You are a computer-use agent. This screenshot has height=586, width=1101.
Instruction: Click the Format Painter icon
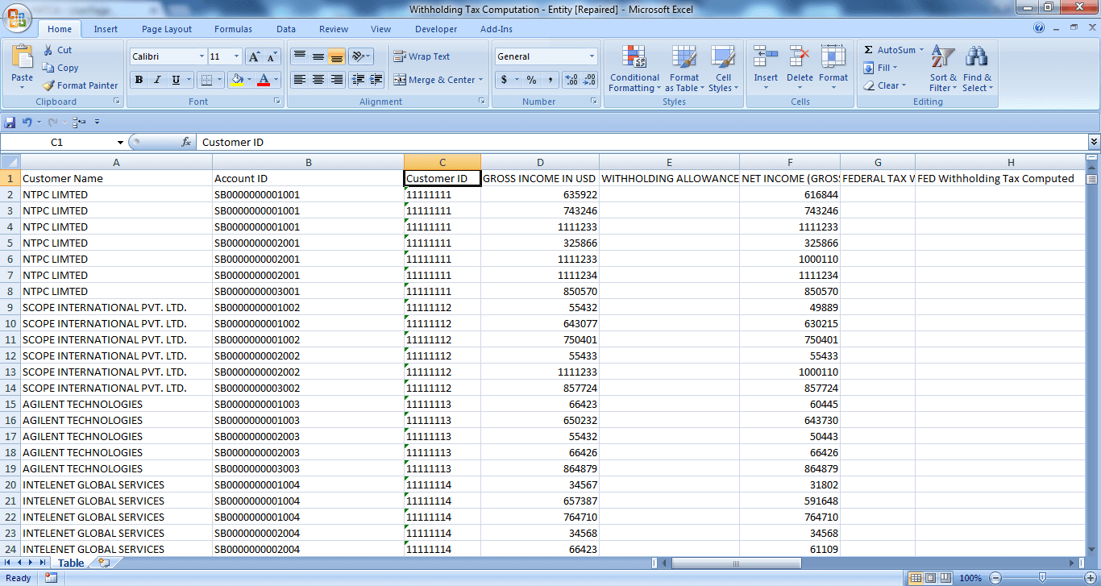click(x=49, y=85)
